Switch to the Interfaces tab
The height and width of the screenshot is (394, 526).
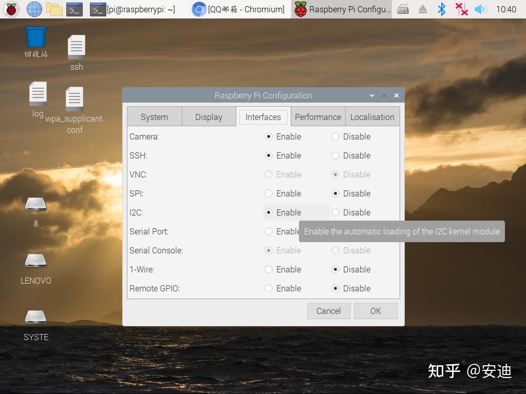[x=264, y=117]
